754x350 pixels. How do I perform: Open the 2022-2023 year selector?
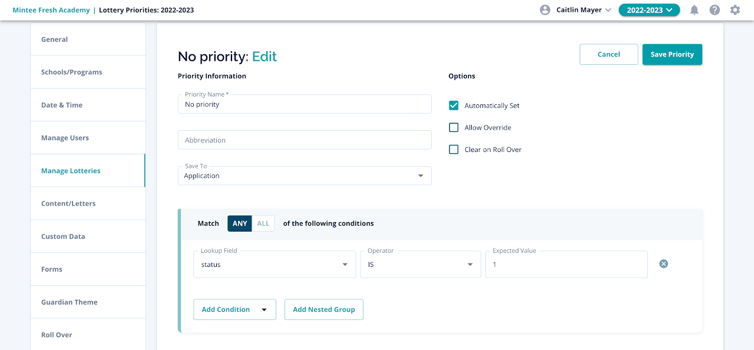tap(649, 10)
